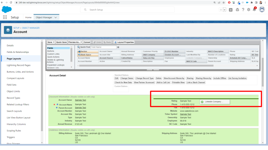
Task: Open the browser extensions puzzle icon
Action: (252, 2)
